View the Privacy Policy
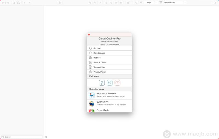 point(109,72)
